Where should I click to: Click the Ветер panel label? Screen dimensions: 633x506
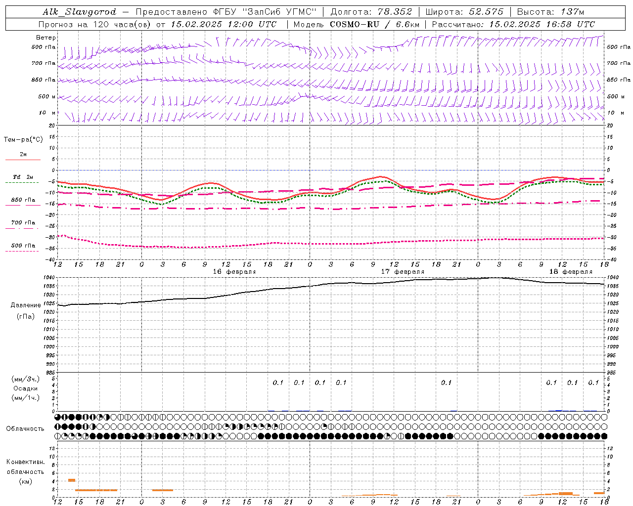click(46, 38)
